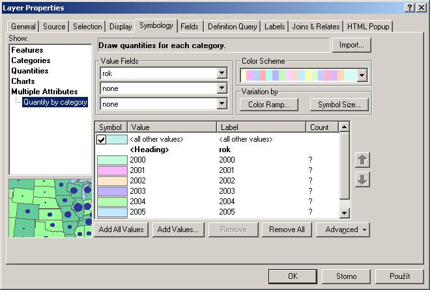
Task: Toggle the all other values checkbox
Action: (101, 140)
